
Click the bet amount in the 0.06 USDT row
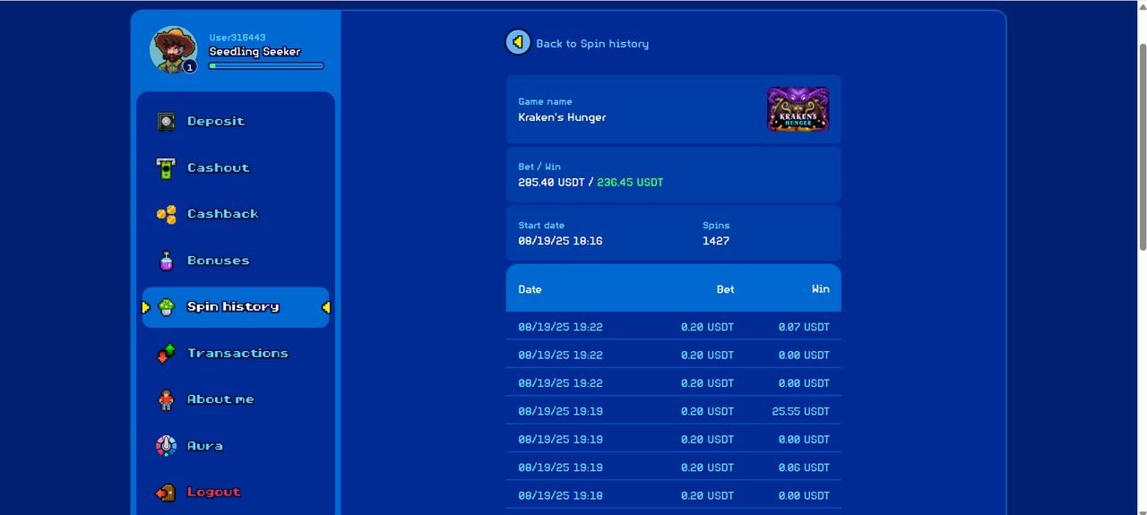pyautogui.click(x=707, y=468)
